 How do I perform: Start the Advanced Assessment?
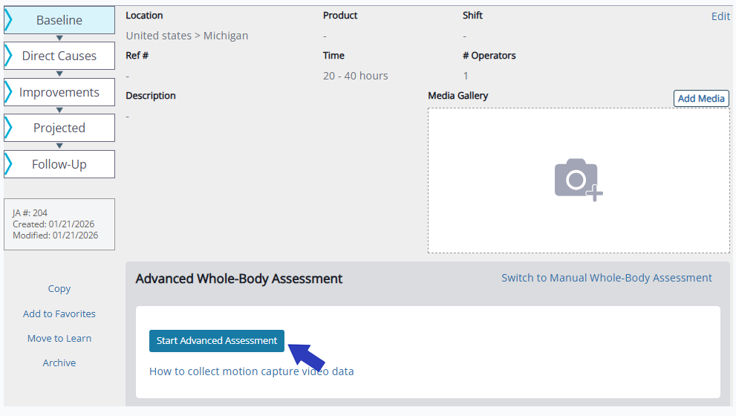[216, 340]
